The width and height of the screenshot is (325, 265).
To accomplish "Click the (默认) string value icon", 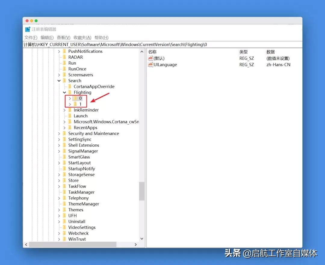I will 151,58.
